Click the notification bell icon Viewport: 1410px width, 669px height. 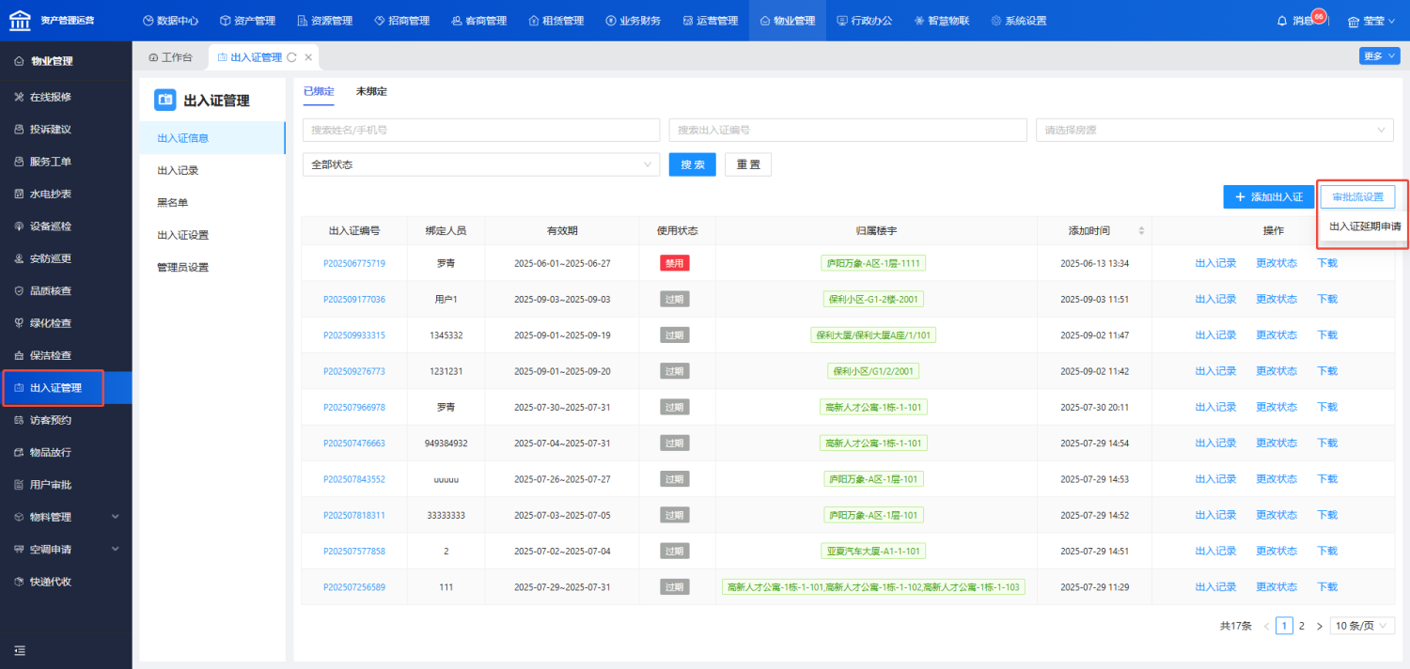click(1282, 21)
